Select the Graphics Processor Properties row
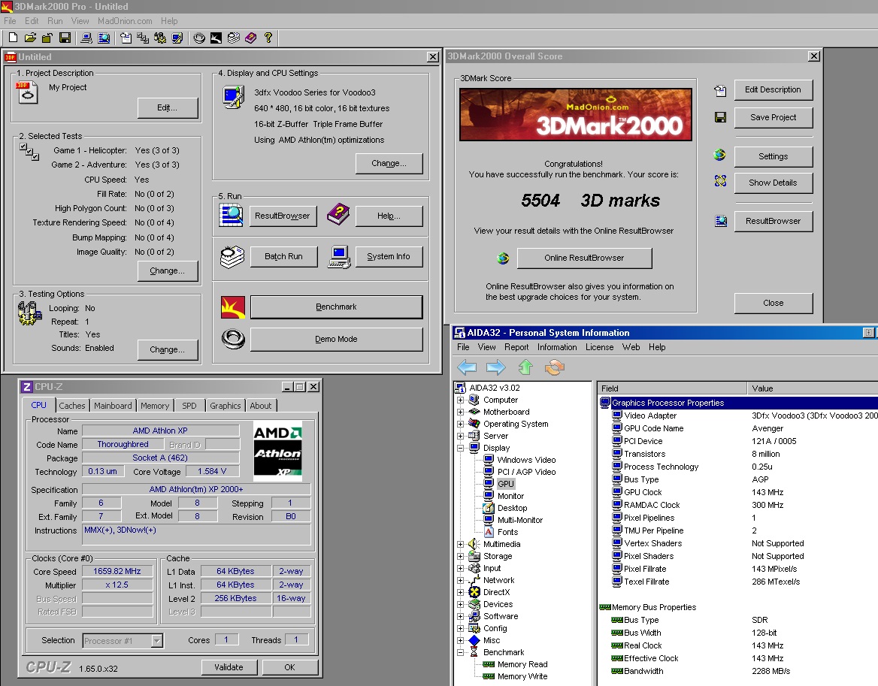Screen dimensions: 878x686 tap(738, 403)
